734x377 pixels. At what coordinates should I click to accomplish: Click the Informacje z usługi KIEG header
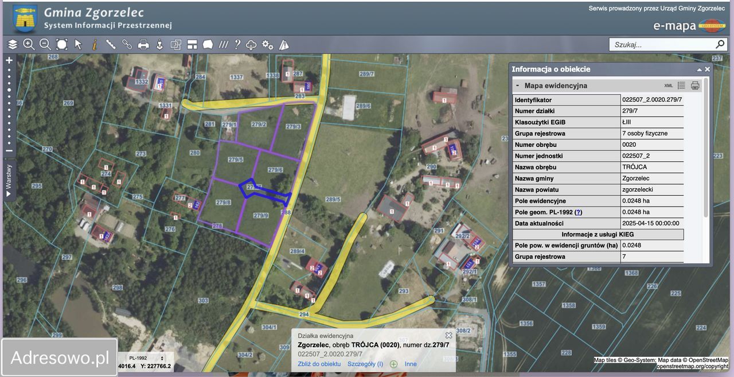click(x=598, y=234)
